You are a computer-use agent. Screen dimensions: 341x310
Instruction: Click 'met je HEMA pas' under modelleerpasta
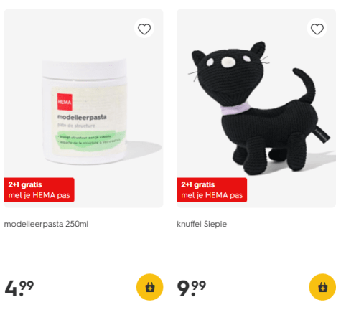point(39,195)
